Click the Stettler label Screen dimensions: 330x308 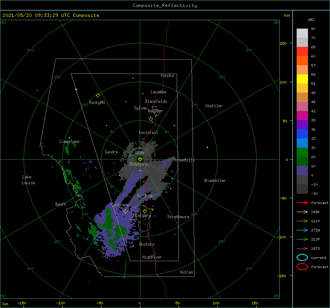point(214,106)
